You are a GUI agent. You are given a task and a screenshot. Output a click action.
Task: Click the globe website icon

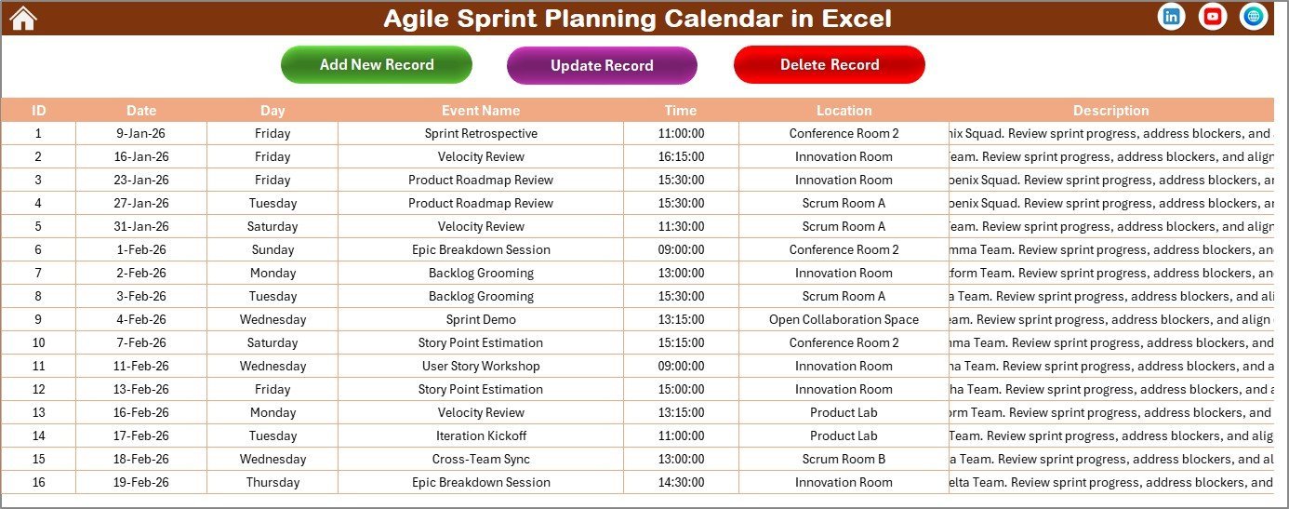(x=1253, y=17)
